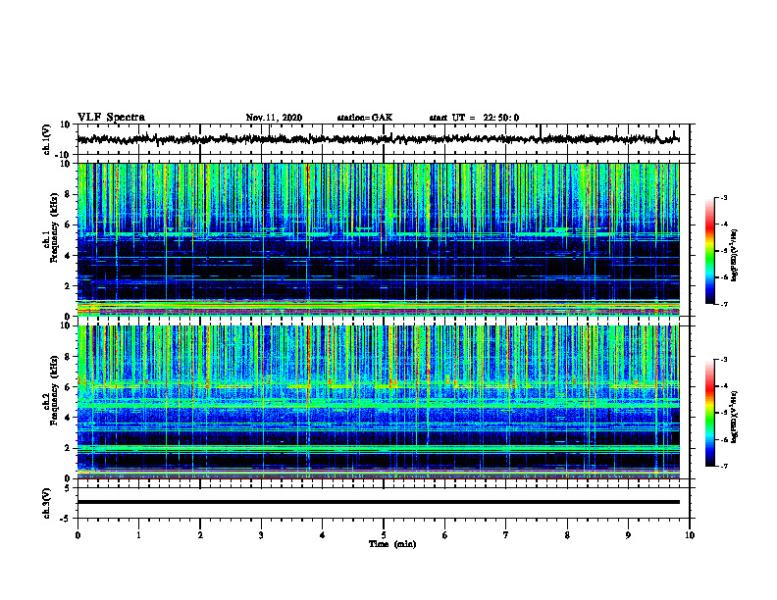Click inside the ch.1 spectrogram panel
Image resolution: width=777 pixels, height=600 pixels.
tap(378, 239)
